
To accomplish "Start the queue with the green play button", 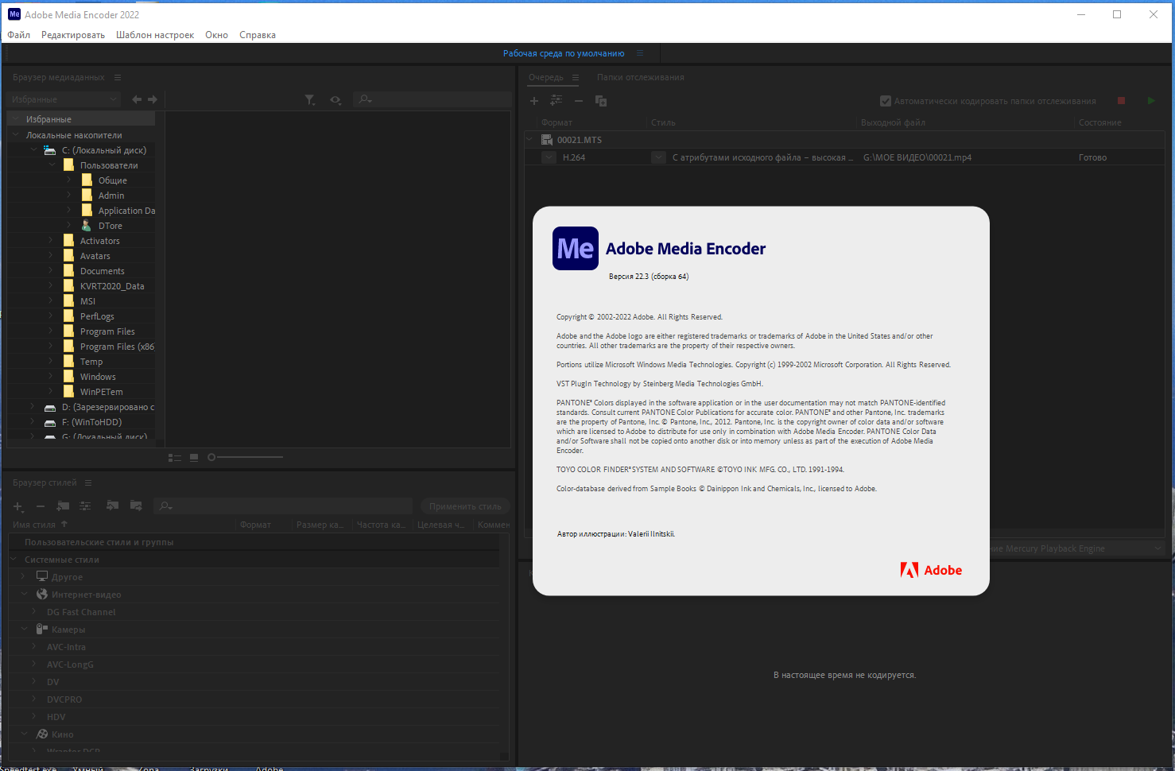I will click(1151, 101).
